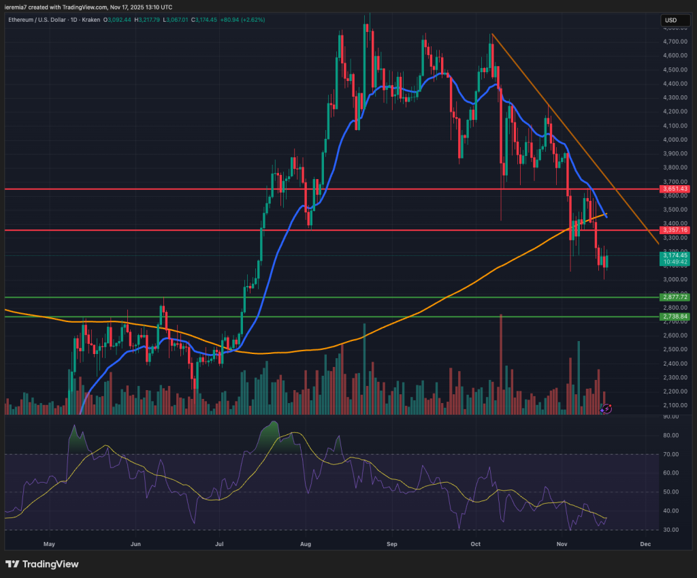Click the 90.00 value on the RSI scale
Screen dimensions: 697x578
click(x=670, y=417)
